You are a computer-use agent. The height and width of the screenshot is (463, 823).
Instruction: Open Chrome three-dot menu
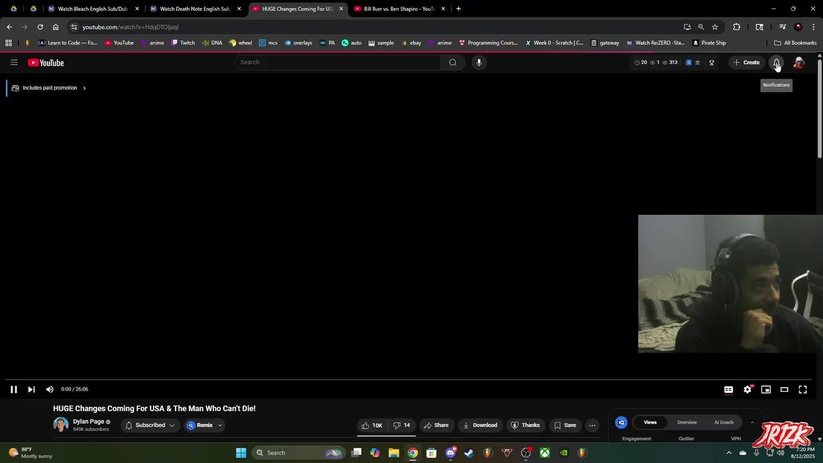(x=813, y=27)
